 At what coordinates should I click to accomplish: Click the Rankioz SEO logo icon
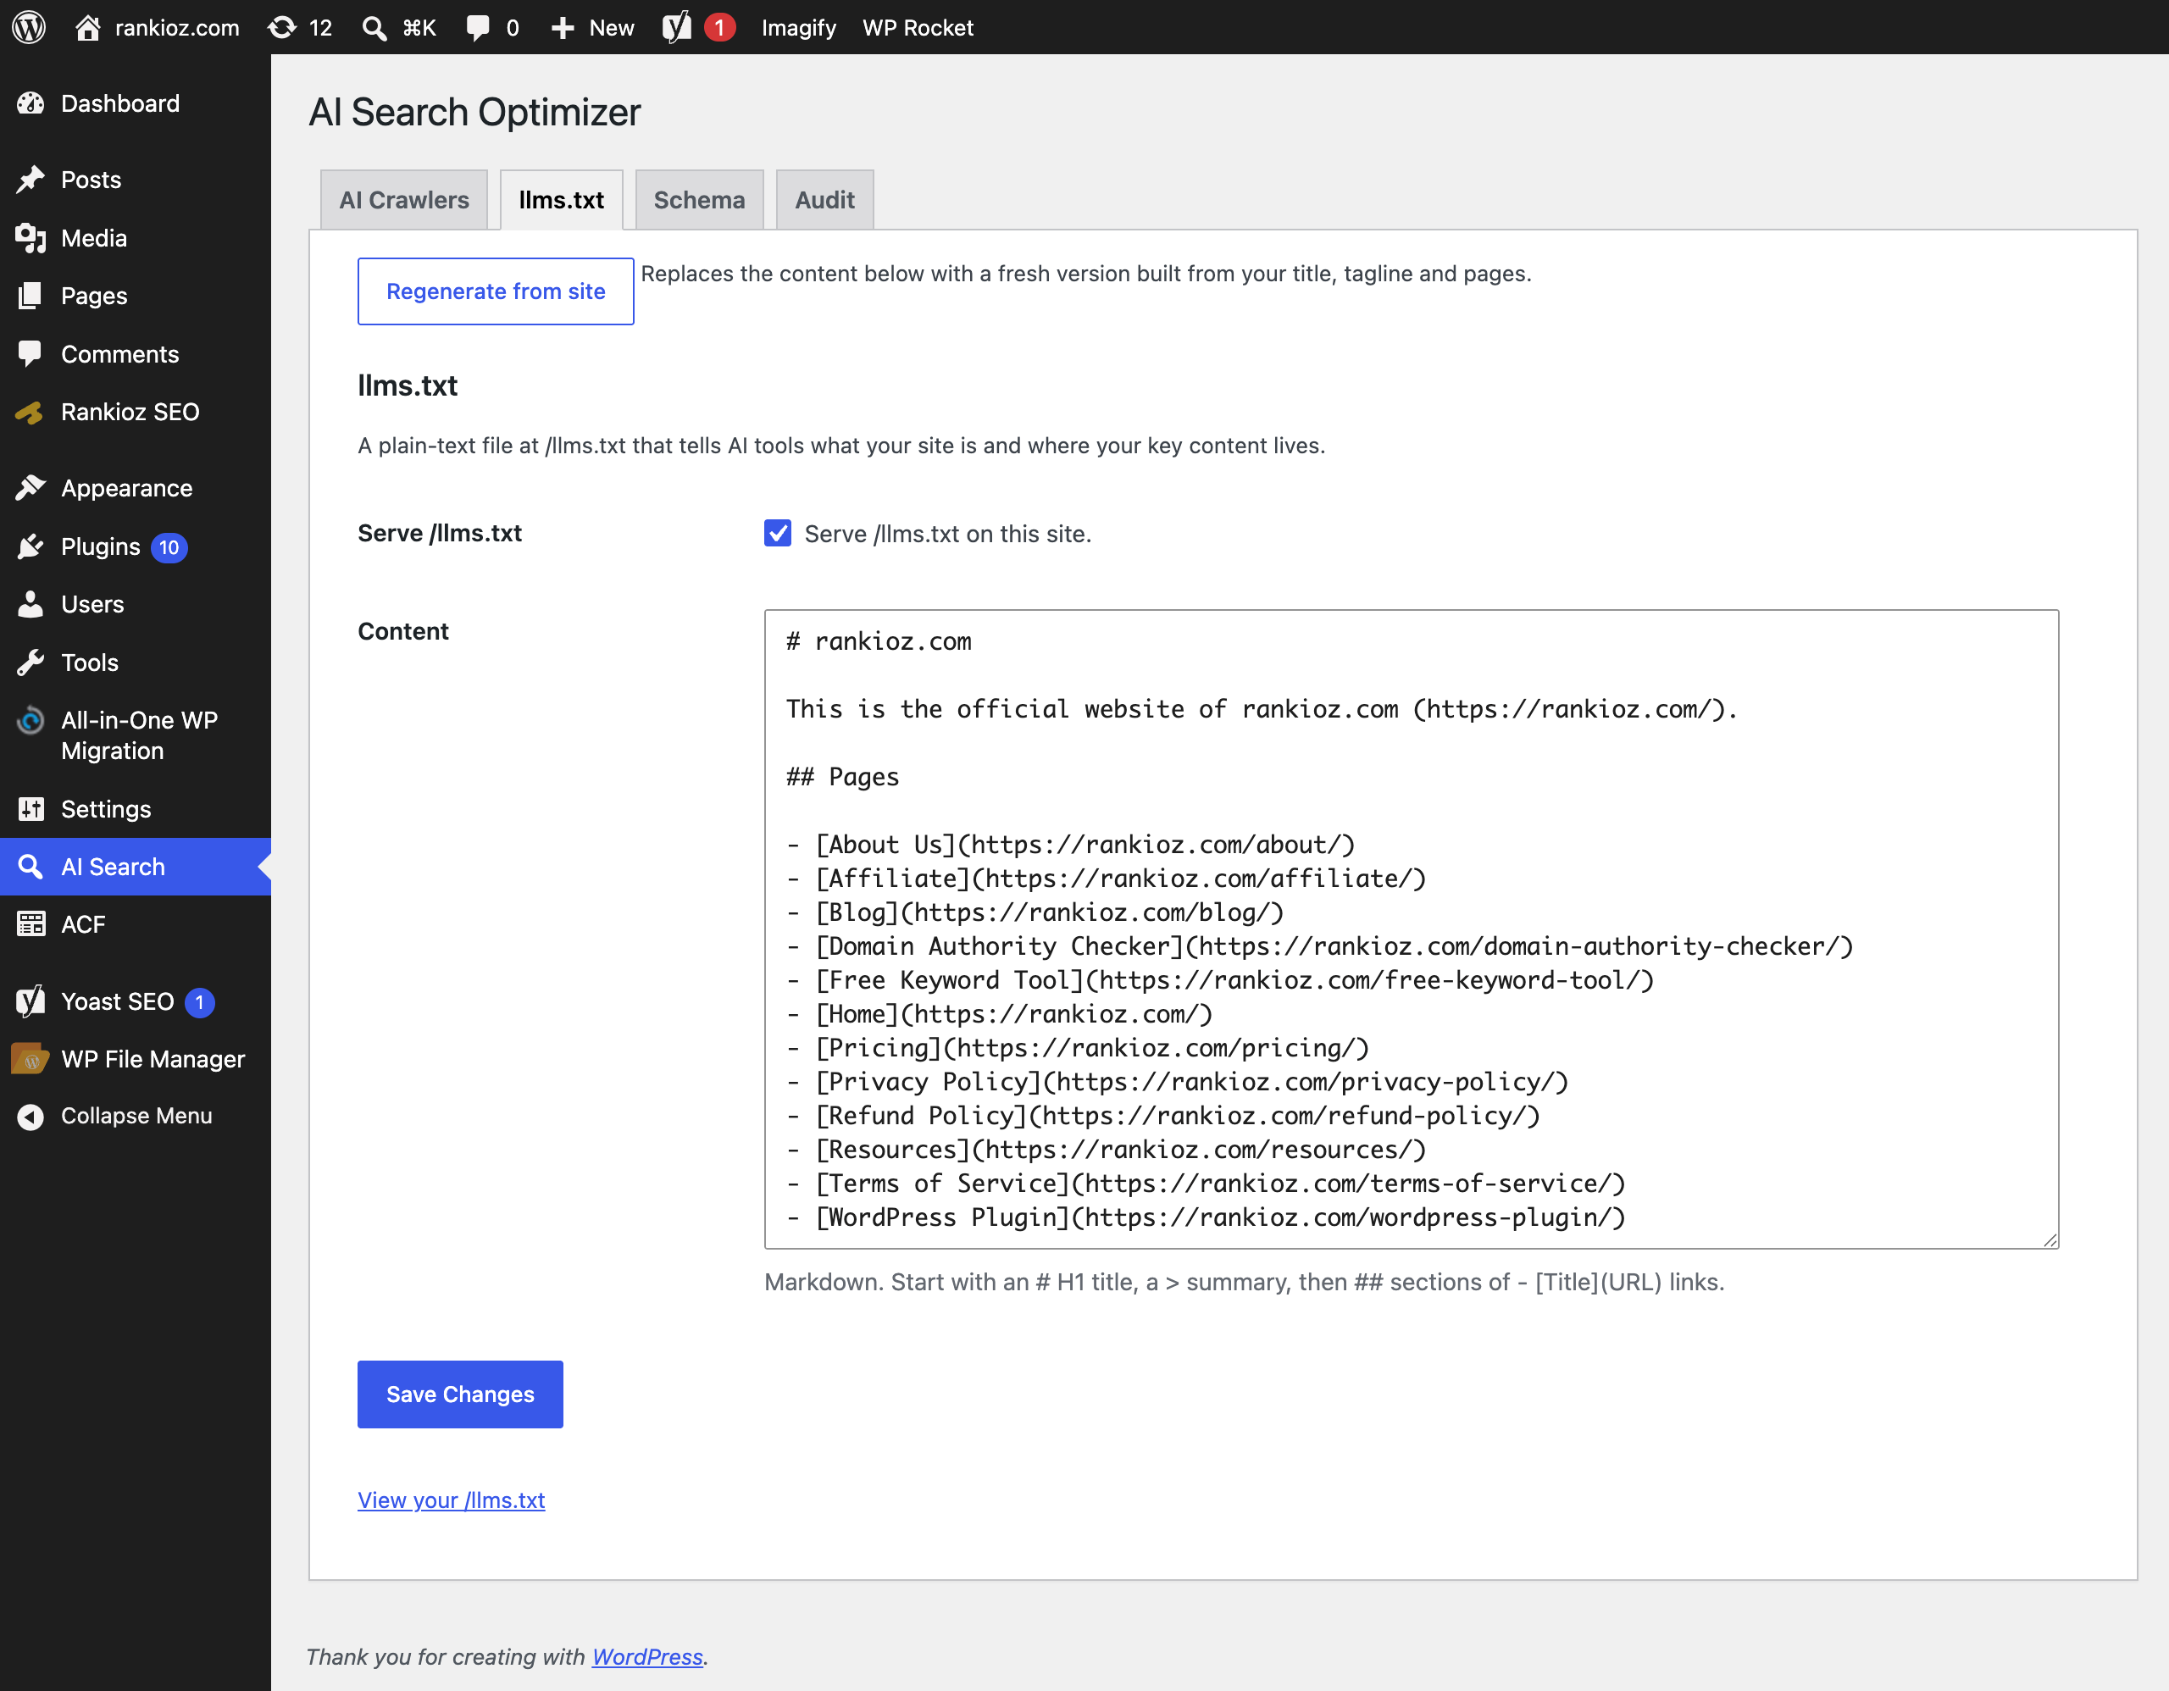[29, 412]
